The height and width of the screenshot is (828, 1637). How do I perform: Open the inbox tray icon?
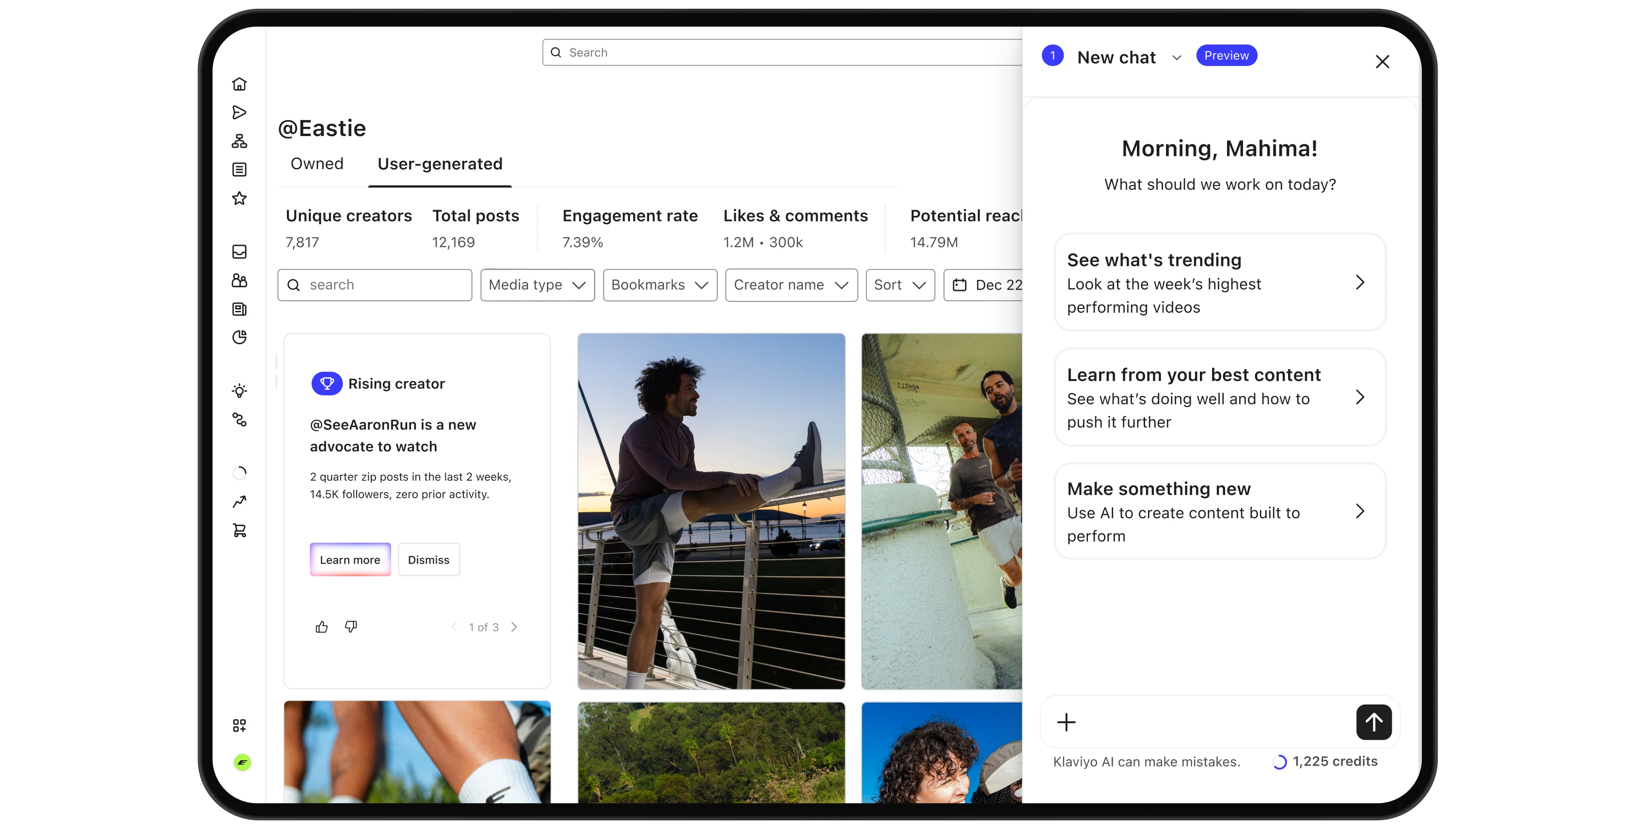click(x=239, y=251)
